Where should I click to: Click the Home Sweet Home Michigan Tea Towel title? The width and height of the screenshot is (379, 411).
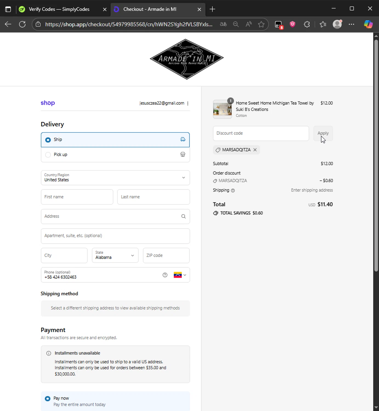point(275,106)
